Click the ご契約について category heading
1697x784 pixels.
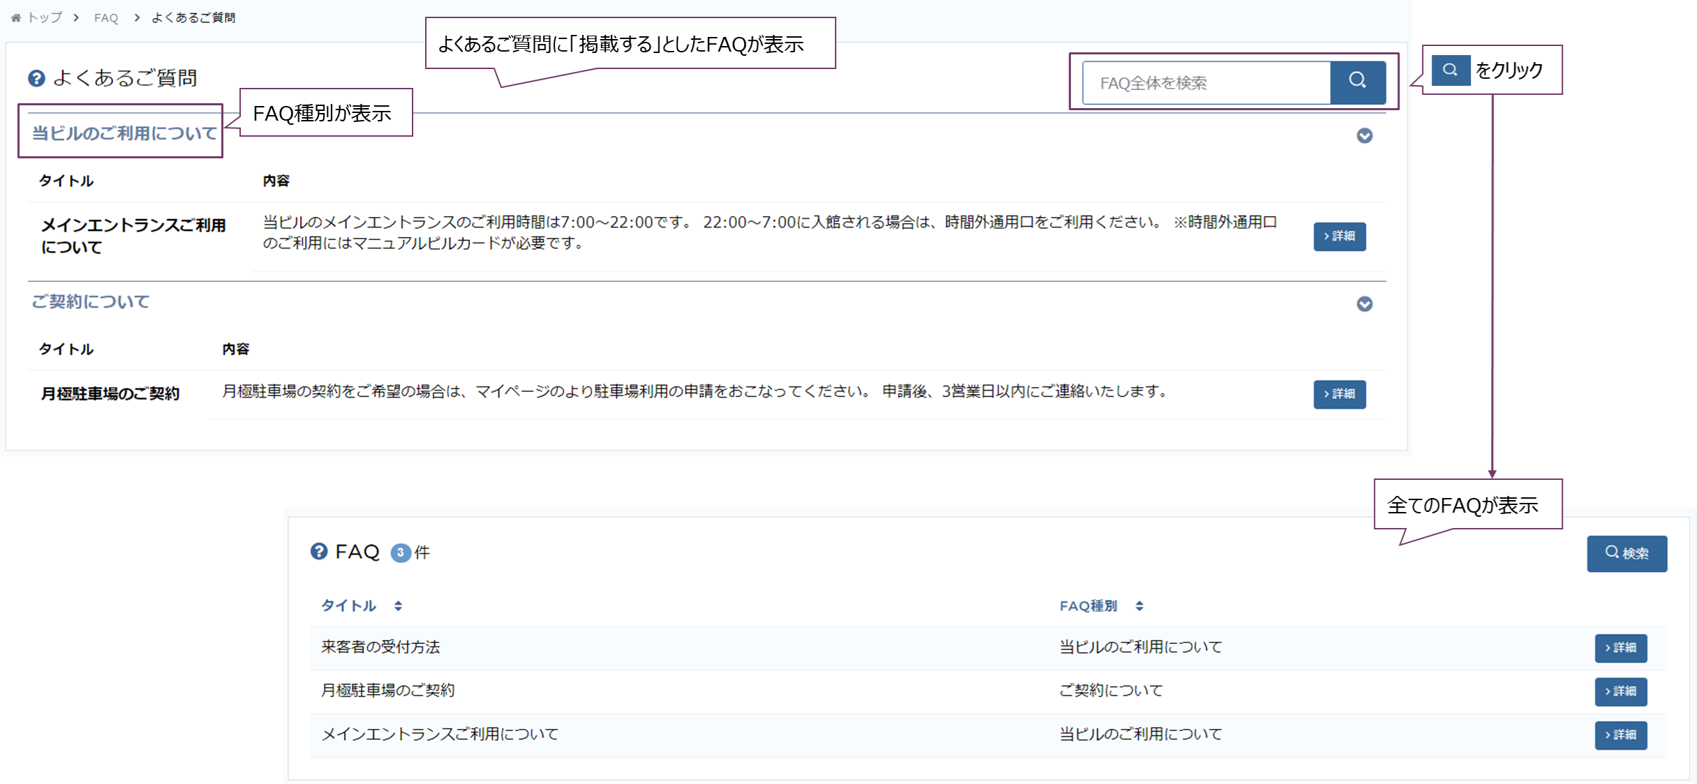[x=91, y=302]
